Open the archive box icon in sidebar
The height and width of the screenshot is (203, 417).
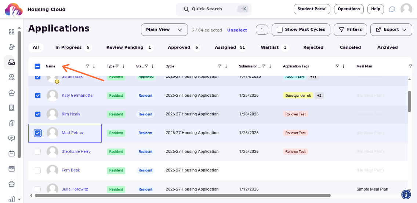(11, 169)
